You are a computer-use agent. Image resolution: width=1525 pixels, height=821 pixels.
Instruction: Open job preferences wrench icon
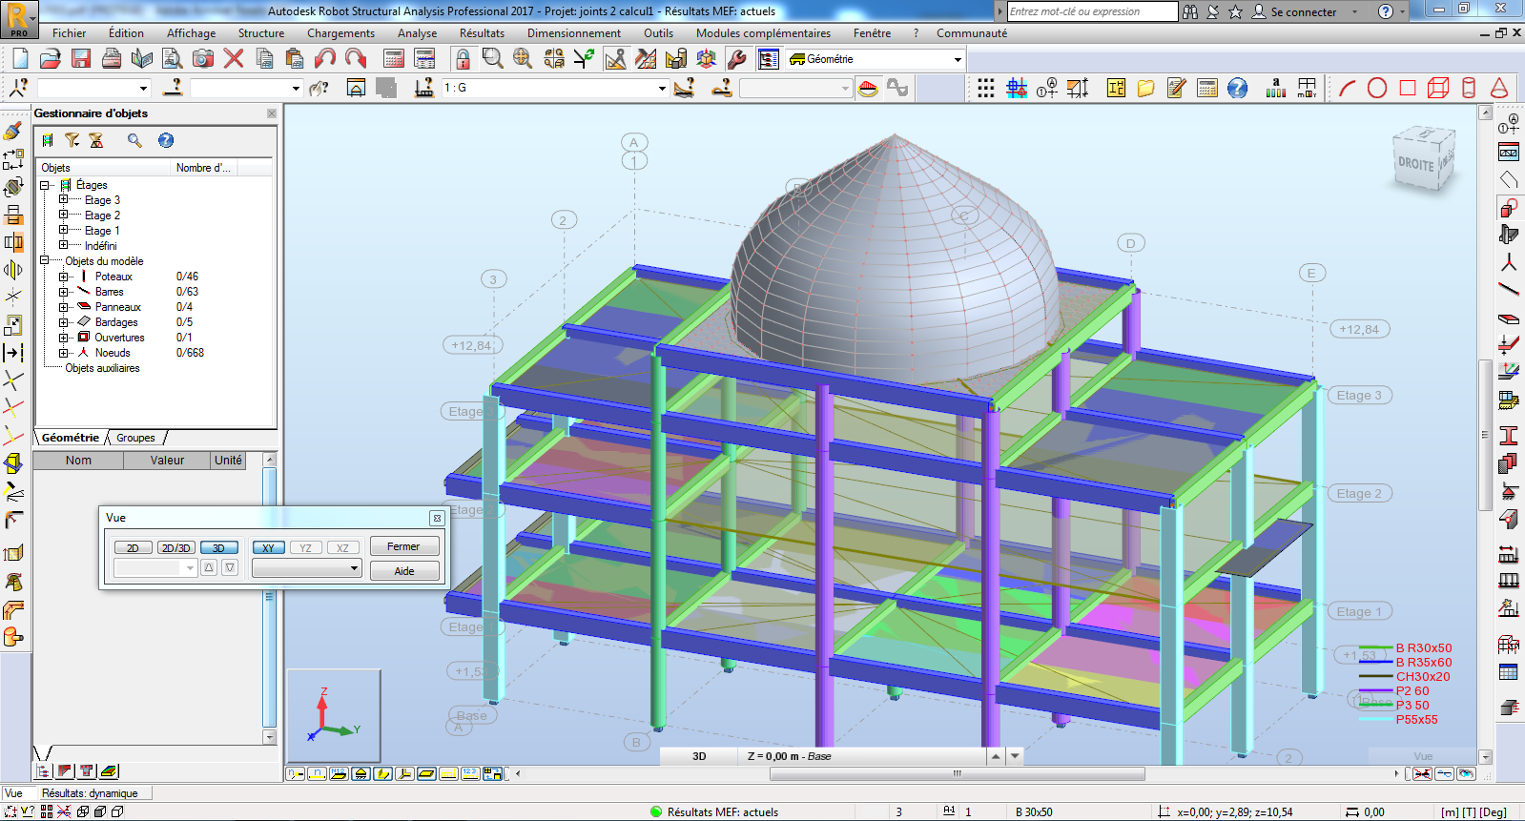(736, 59)
